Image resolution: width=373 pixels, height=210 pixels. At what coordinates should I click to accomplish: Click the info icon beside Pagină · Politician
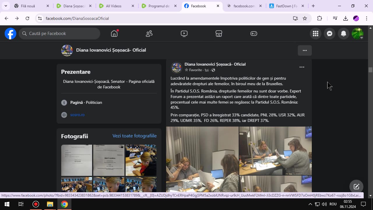[x=64, y=102]
